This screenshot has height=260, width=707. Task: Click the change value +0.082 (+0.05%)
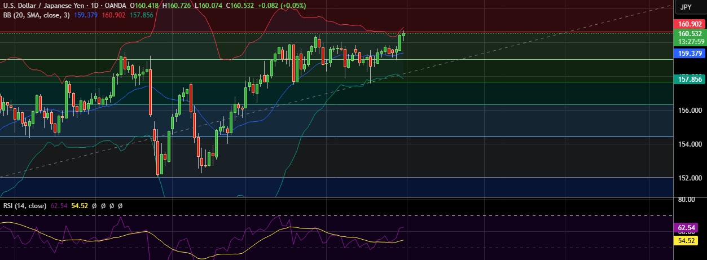point(282,6)
